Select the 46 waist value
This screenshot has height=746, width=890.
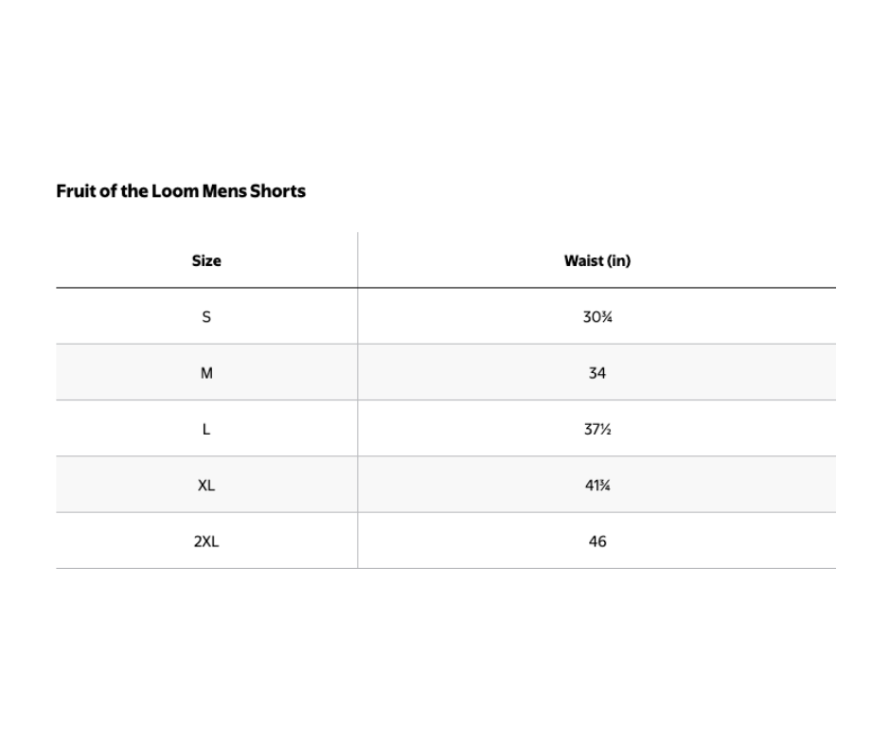[x=597, y=542]
